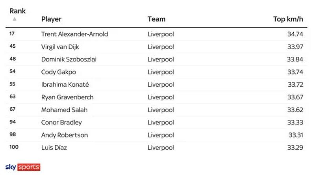Click the Sky Sports logo
Image resolution: width=315 pixels, height=175 pixels.
(23, 167)
